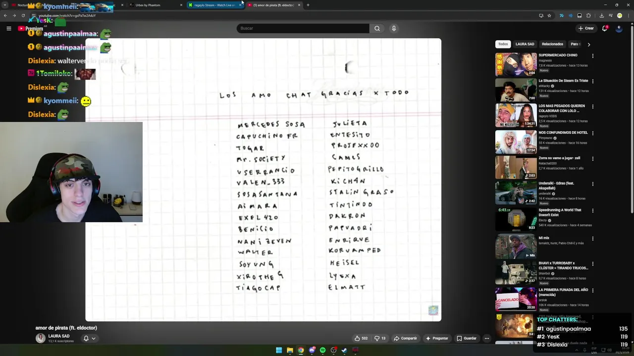Open options for La Situación De Steam video

tap(592, 81)
